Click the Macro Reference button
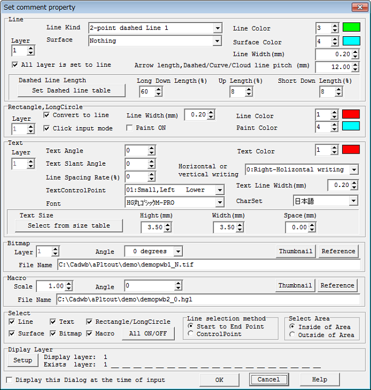The height and width of the screenshot is (390, 371). point(338,285)
